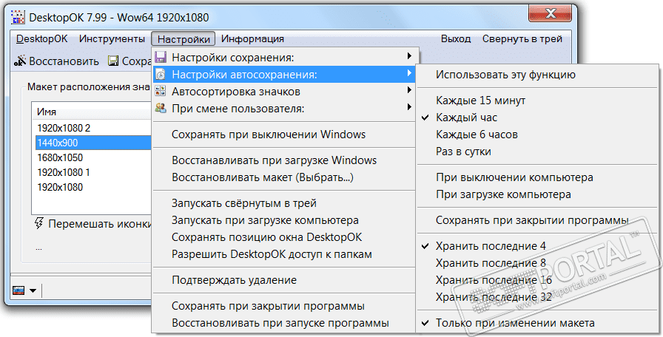663x337 pixels.
Task: Click Свернуть в трей button
Action: 522,39
